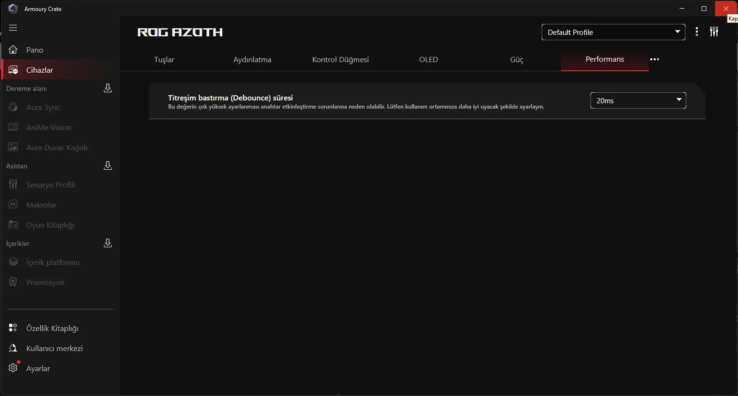Click the Senaryo Profili icon
Image resolution: width=738 pixels, height=396 pixels.
point(13,185)
